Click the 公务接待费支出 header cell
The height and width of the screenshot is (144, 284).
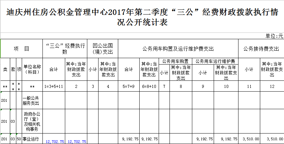[x=261, y=49]
